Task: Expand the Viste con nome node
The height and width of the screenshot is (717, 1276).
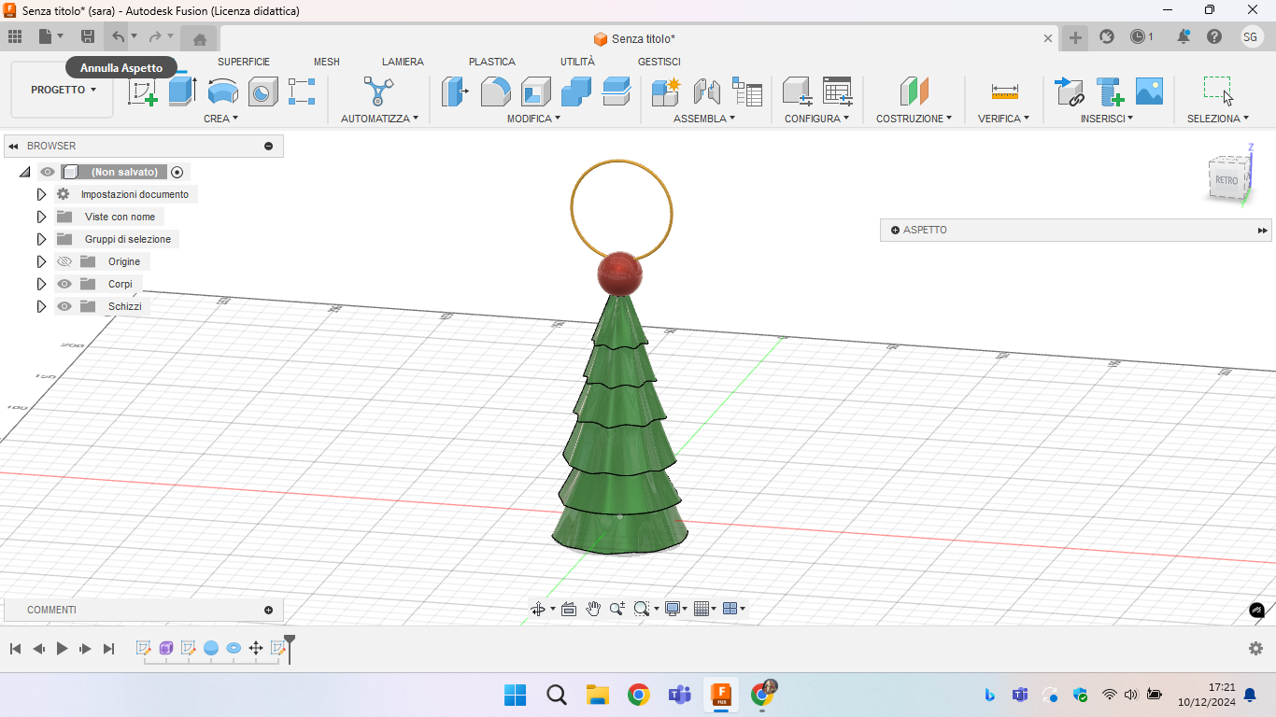Action: point(41,217)
